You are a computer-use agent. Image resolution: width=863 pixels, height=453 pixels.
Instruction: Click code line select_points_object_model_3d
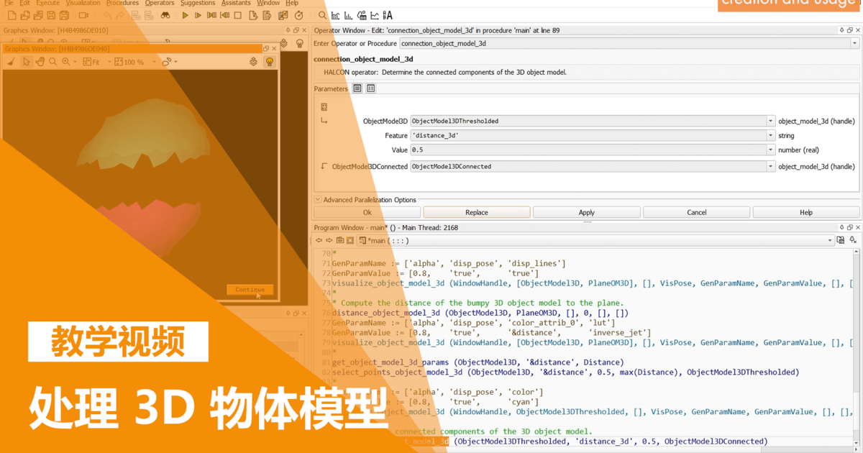click(x=565, y=372)
